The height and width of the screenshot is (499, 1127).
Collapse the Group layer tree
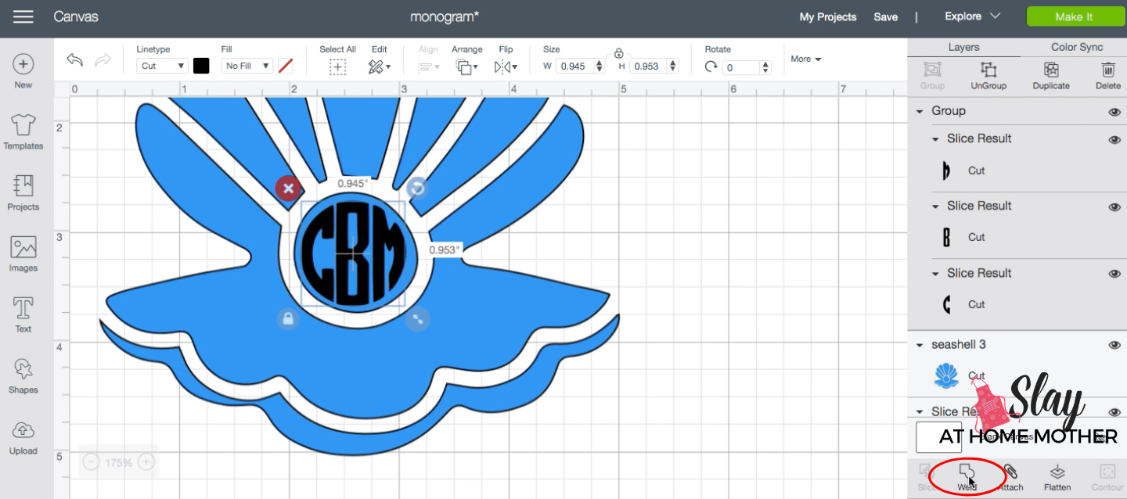tap(920, 111)
